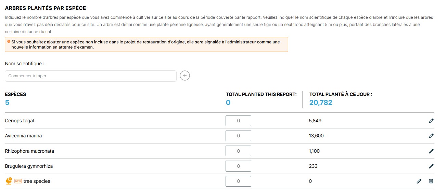Click the species count number 5
This screenshot has height=190, width=446.
click(7, 103)
